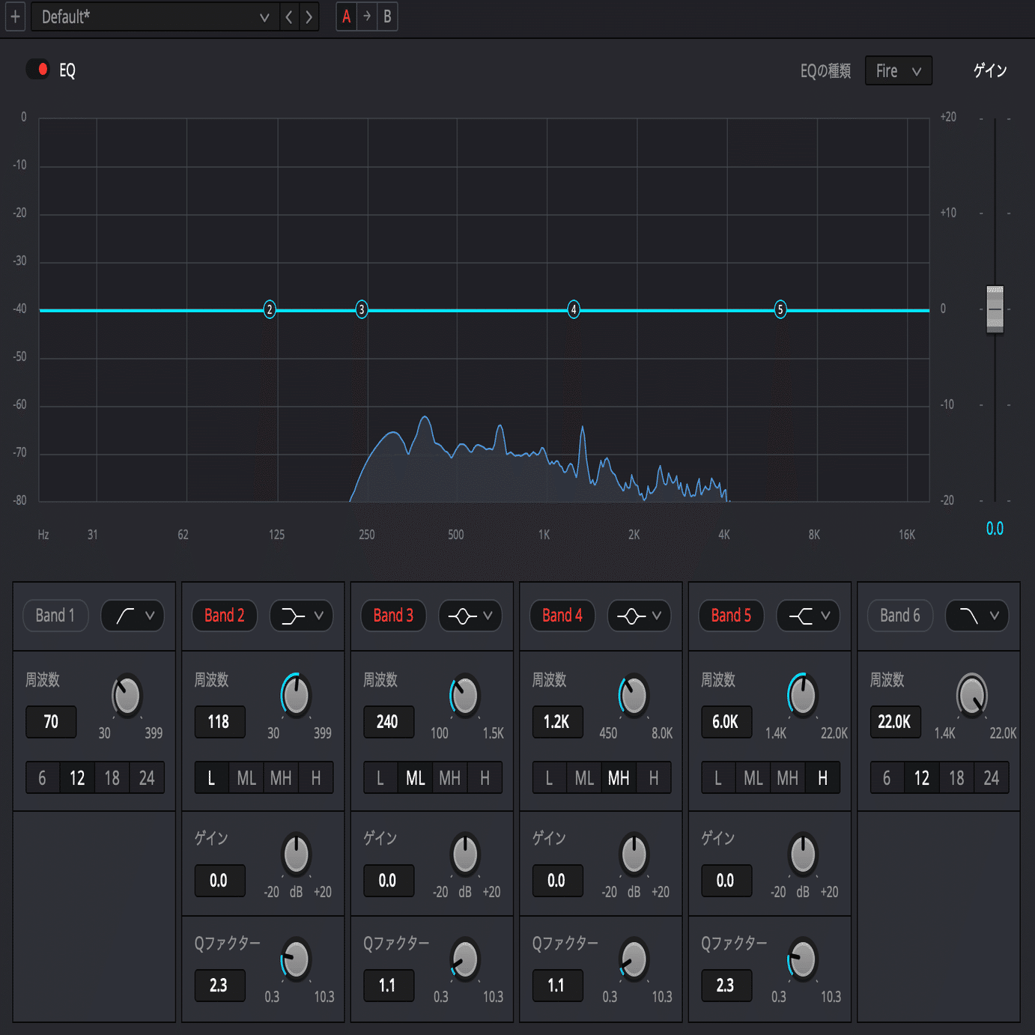1035x1035 pixels.
Task: Open Band 2 low-shelf filter type dropdown
Action: click(302, 616)
